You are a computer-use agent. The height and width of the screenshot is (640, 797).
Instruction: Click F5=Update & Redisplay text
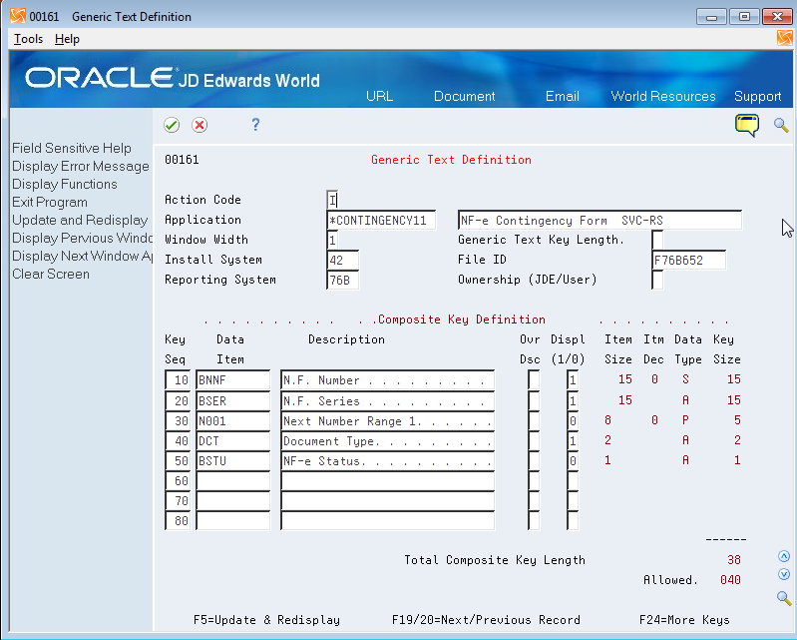[267, 620]
